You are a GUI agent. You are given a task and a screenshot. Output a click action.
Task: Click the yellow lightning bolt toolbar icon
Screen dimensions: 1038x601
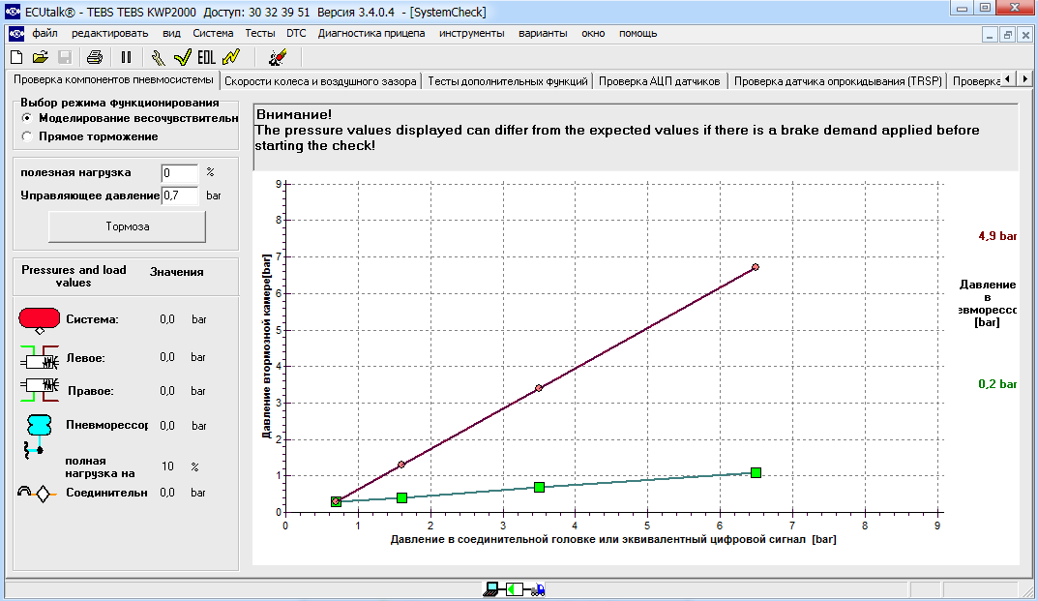point(230,57)
